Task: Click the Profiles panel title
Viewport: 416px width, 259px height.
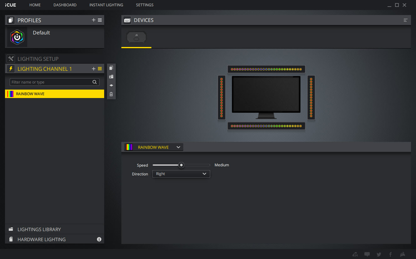Action: pyautogui.click(x=29, y=20)
